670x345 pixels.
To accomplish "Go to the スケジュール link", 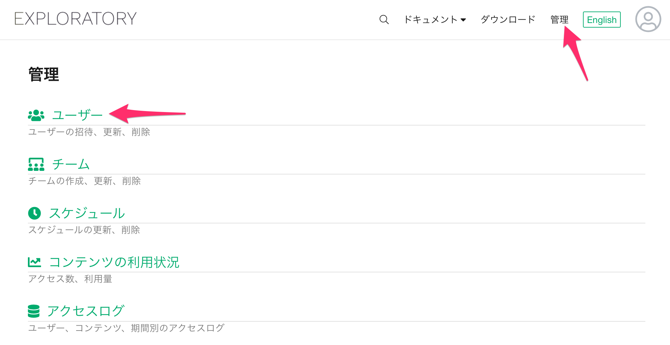I will pyautogui.click(x=87, y=213).
